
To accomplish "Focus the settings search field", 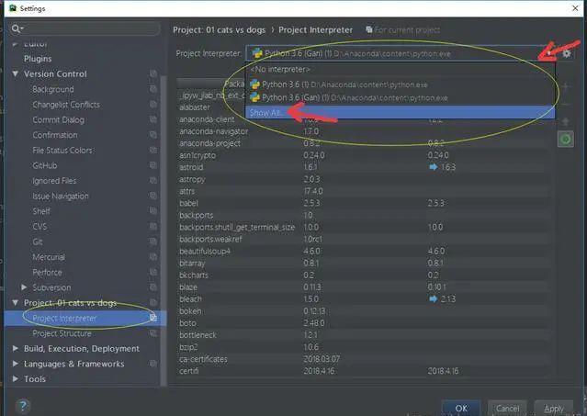I will [x=85, y=28].
